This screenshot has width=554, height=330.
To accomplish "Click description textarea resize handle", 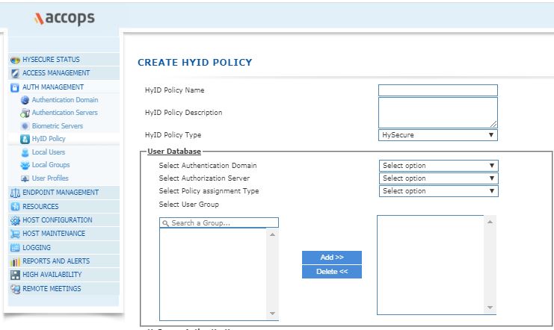I will click(x=493, y=124).
